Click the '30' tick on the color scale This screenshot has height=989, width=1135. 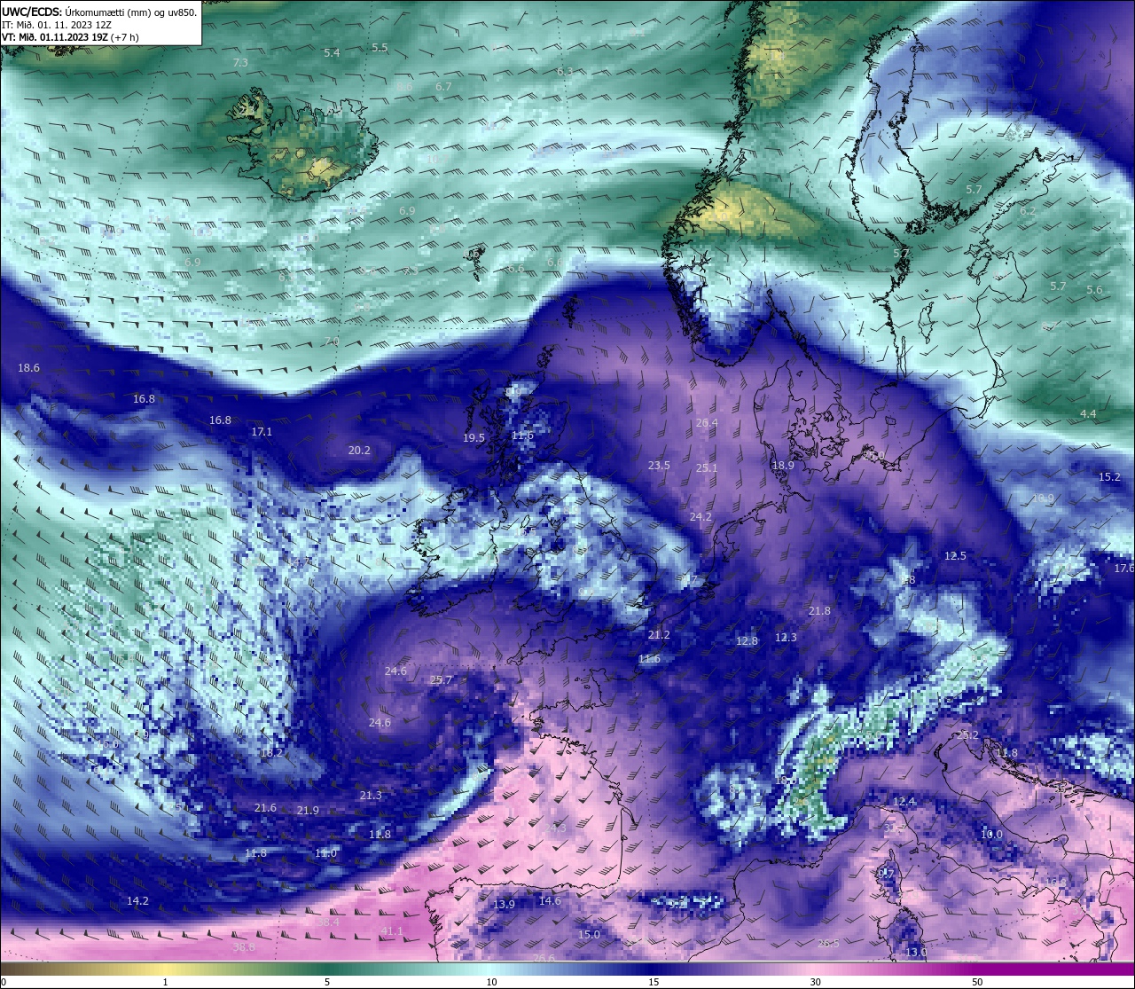815,982
